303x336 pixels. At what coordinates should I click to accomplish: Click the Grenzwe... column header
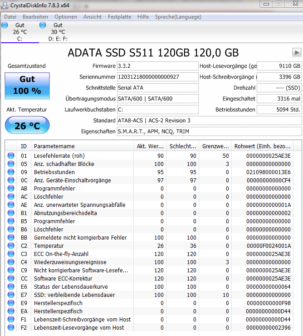click(215, 146)
